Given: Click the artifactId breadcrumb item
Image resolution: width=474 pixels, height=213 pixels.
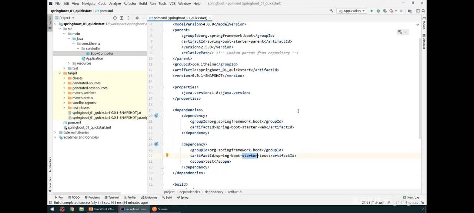Looking at the screenshot, I should click(x=234, y=192).
